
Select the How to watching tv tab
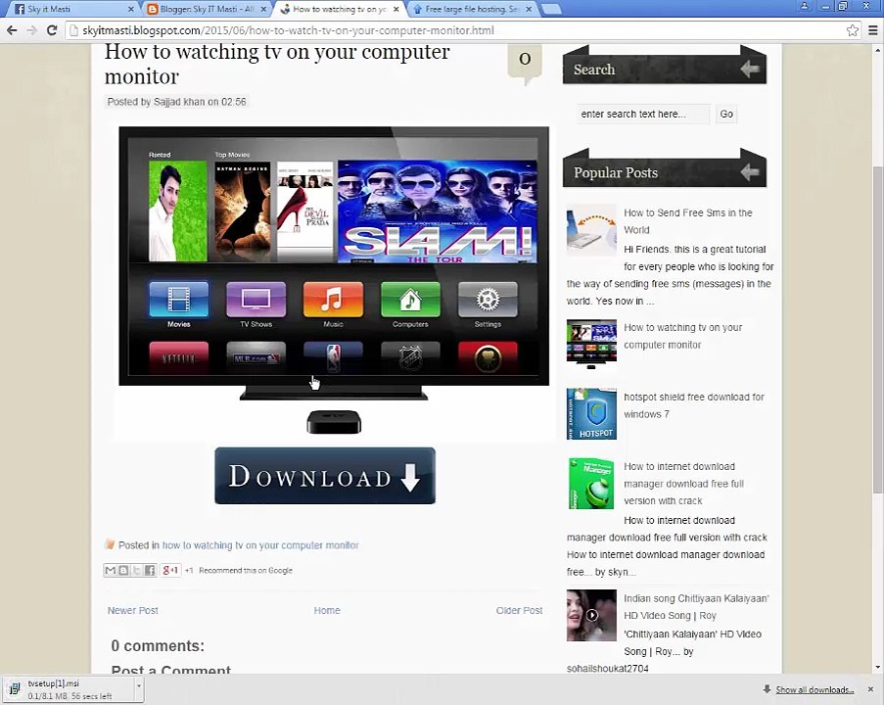[x=340, y=9]
